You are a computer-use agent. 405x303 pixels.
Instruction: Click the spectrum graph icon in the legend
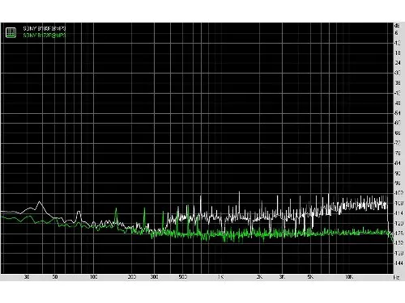click(x=11, y=32)
